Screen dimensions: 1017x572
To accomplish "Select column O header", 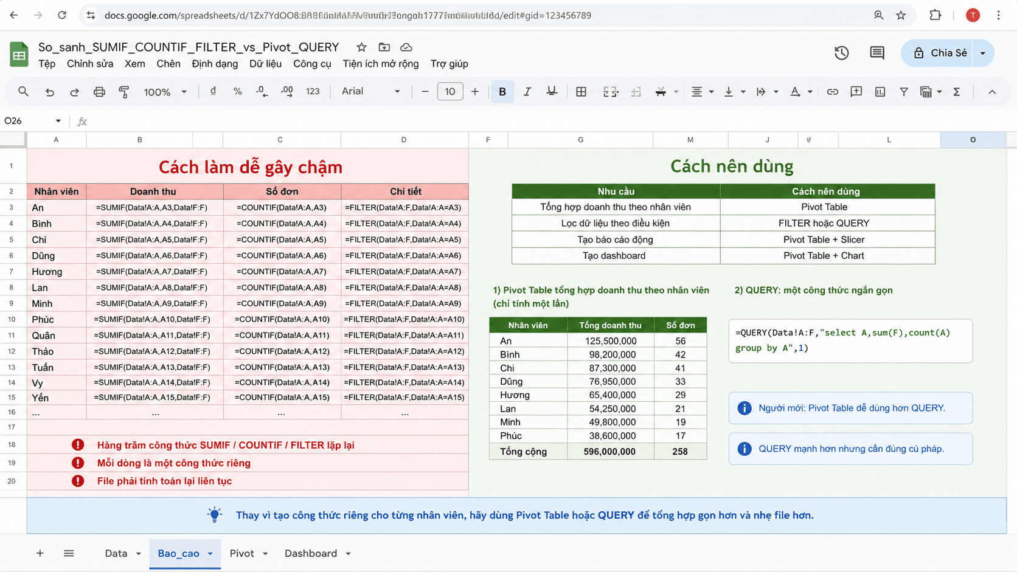I will click(973, 140).
